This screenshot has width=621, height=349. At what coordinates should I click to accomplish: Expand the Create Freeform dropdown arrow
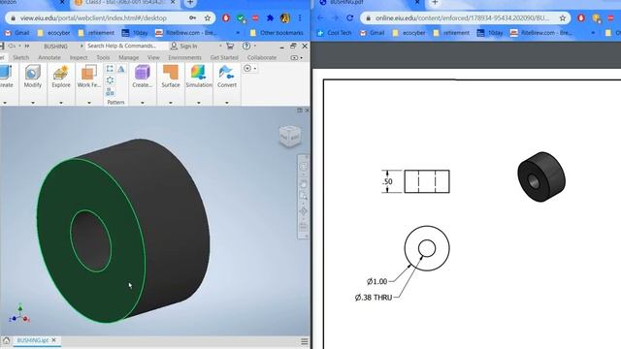pos(143,103)
